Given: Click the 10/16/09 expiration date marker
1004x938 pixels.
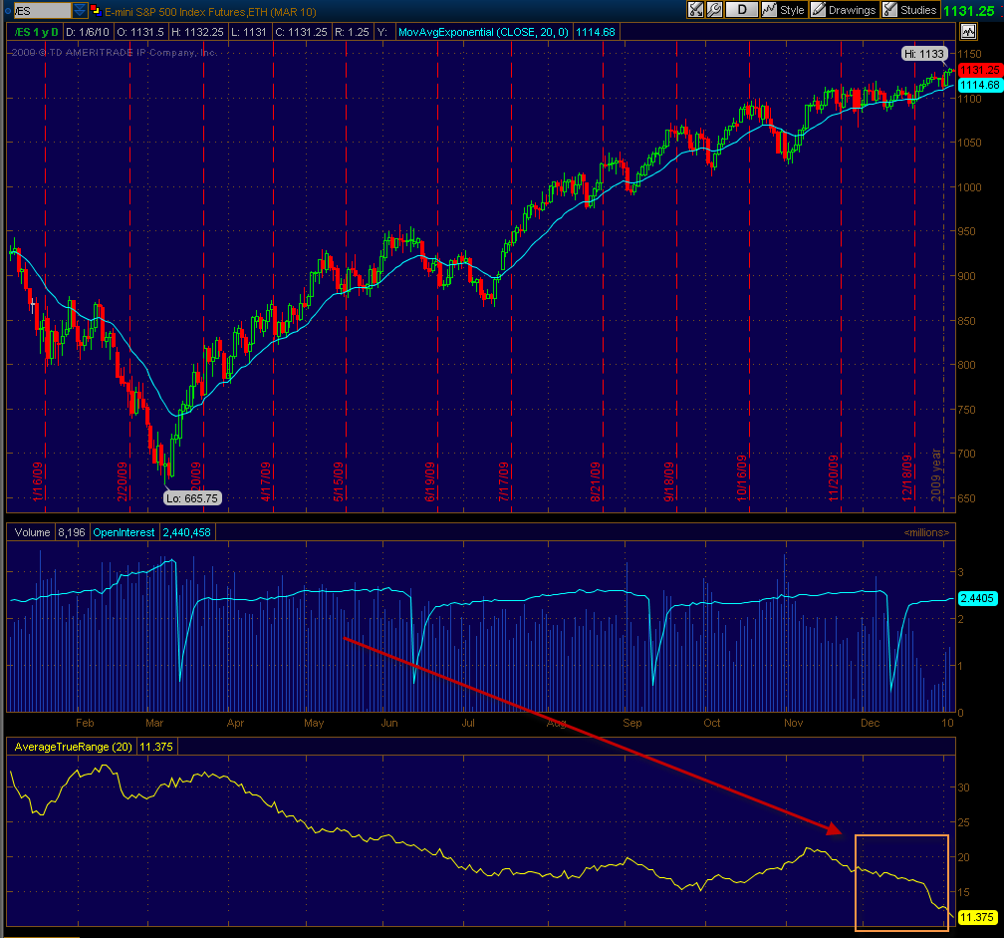Looking at the screenshot, I should click(741, 478).
